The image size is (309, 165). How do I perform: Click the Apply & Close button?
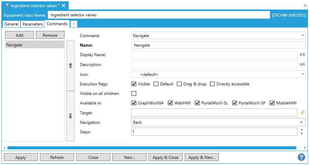tap(165, 157)
